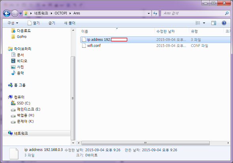Create a folder with 새 폴더
Screen dimensions: 233x163
tap(70, 23)
